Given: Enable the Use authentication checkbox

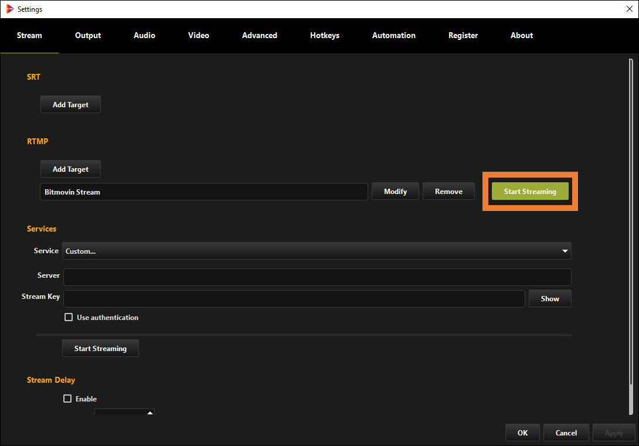Looking at the screenshot, I should [x=69, y=317].
